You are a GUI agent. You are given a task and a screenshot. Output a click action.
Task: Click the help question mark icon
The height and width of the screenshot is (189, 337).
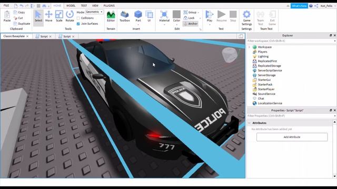pyautogui.click(x=311, y=6)
